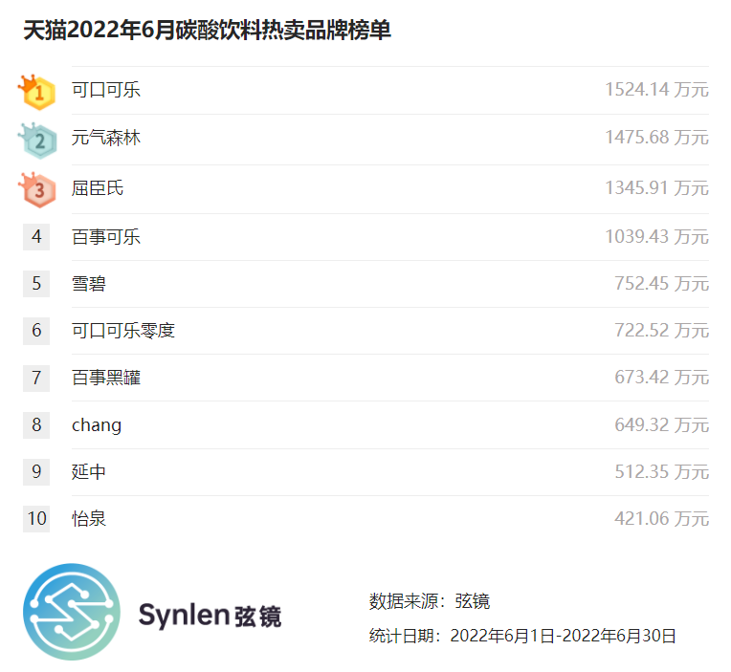
Task: Click the Synlen弦镜 wordmark text
Action: (x=210, y=616)
